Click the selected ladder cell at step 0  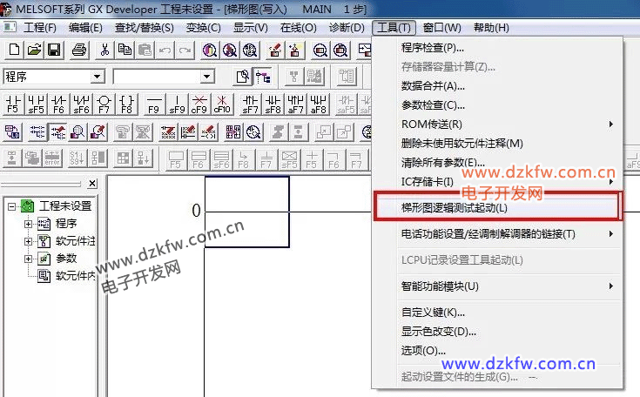[x=246, y=210]
